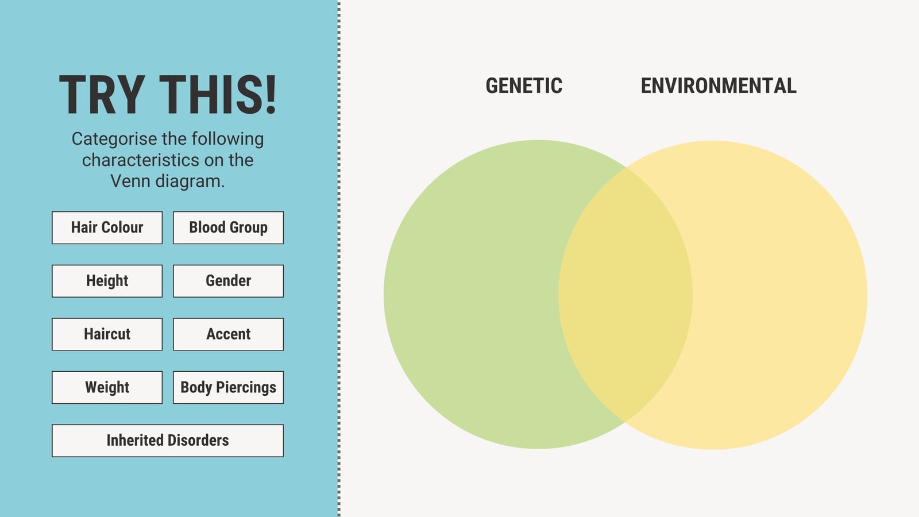Click the ENVIRONMENTAL heading above the diagram
Image resolution: width=919 pixels, height=517 pixels.
[x=719, y=86]
